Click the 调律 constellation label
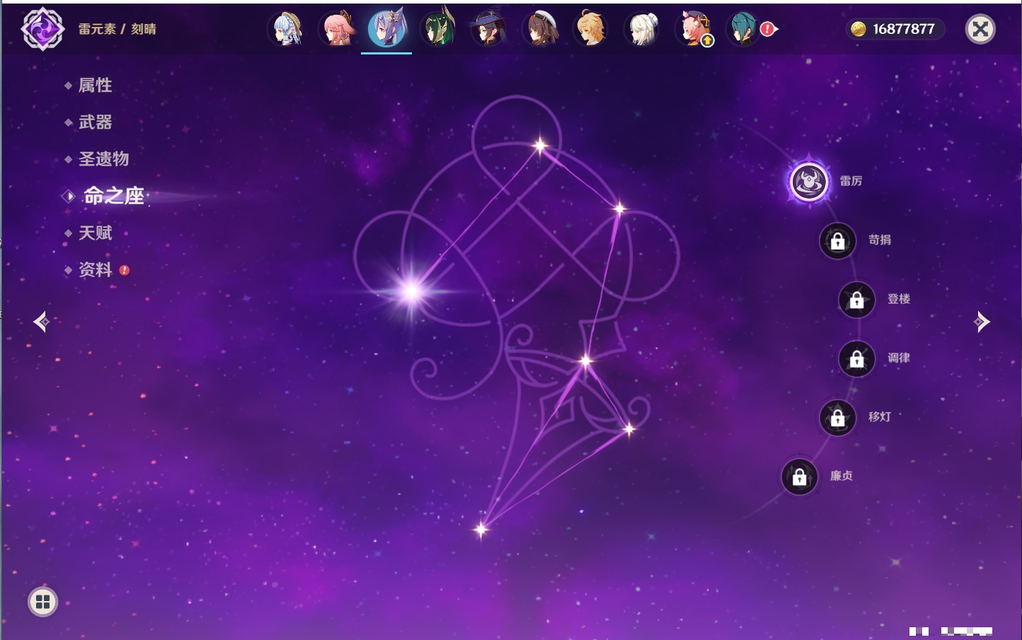This screenshot has height=640, width=1022. [899, 358]
